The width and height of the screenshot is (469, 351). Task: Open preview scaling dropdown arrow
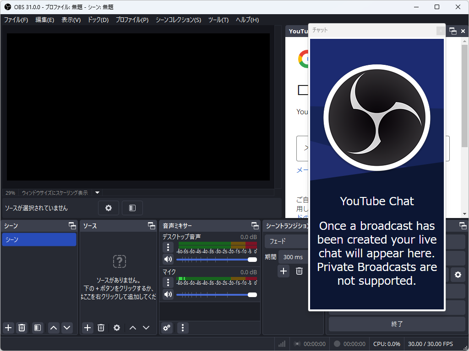tap(97, 193)
